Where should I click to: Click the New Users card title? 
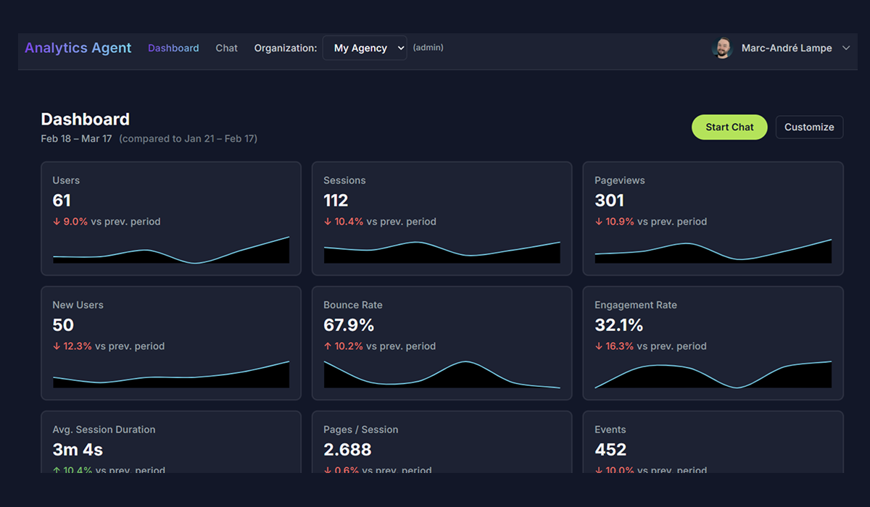tap(78, 305)
